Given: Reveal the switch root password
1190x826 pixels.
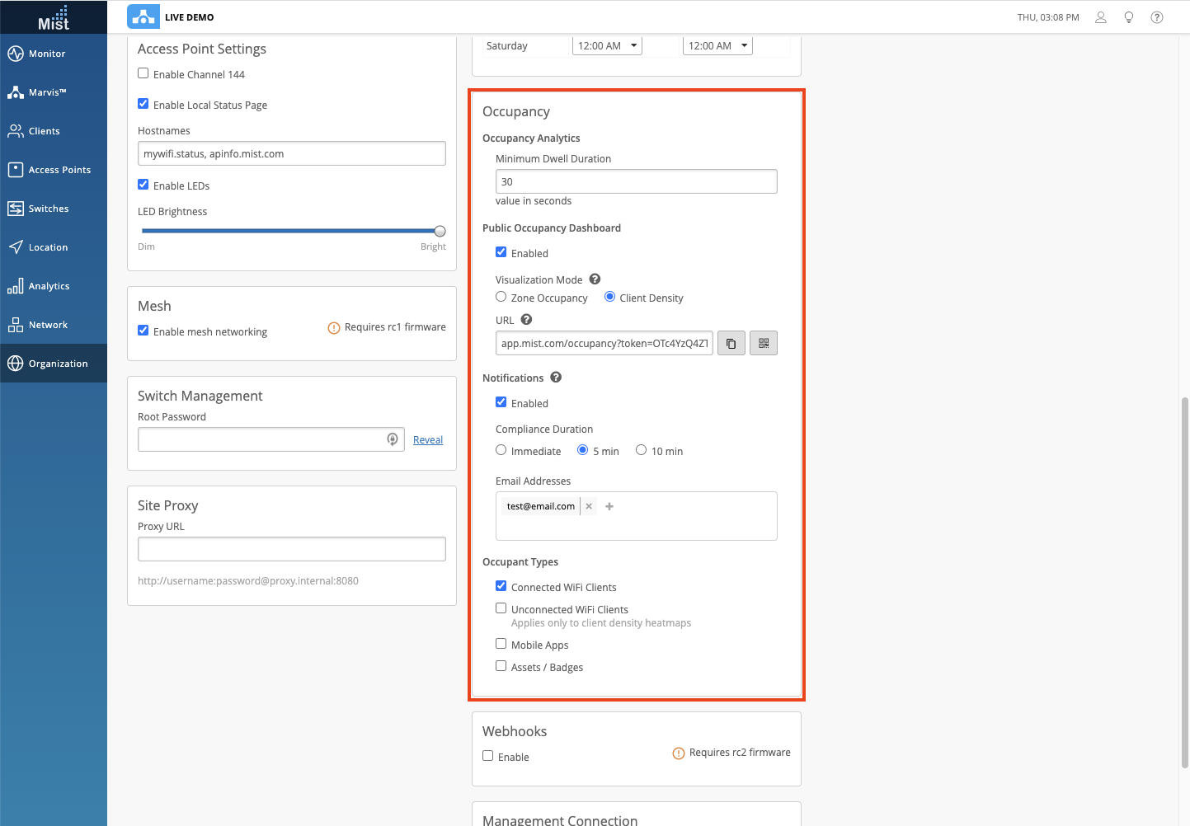Looking at the screenshot, I should coord(427,440).
